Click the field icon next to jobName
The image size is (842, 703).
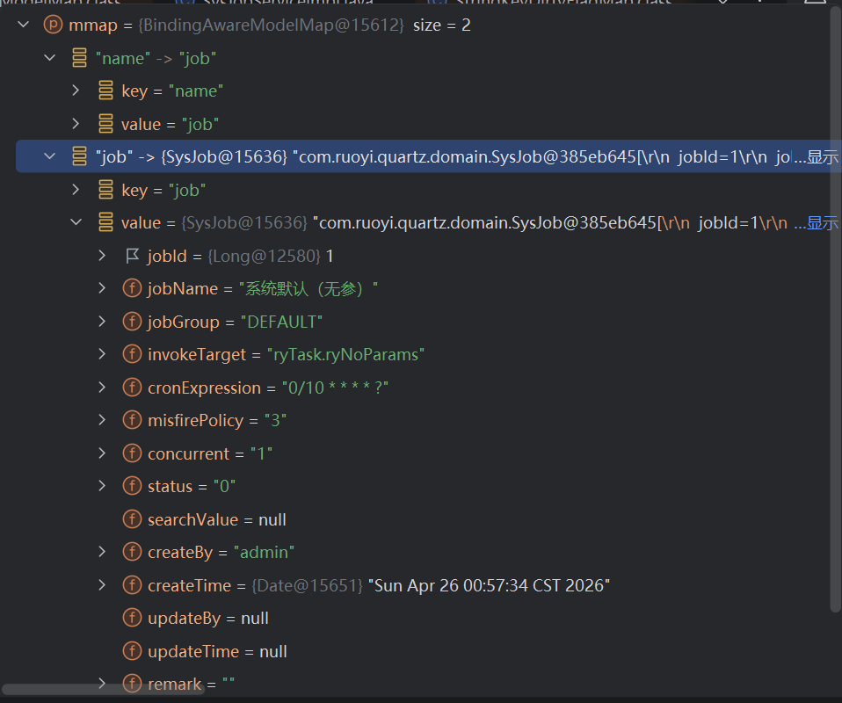click(132, 288)
